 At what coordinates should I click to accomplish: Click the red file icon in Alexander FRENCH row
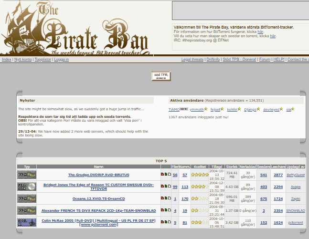coord(162,210)
